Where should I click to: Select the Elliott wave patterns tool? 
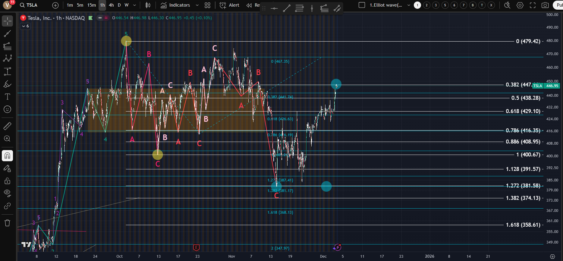pos(7,58)
